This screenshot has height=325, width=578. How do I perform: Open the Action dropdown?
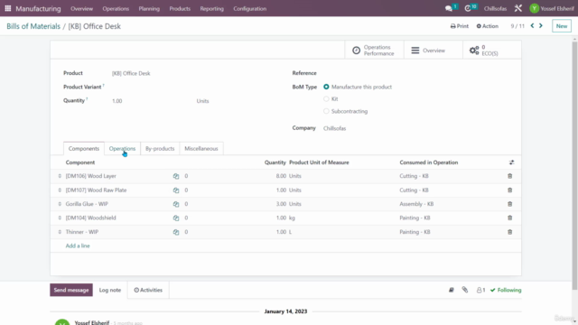pos(488,26)
